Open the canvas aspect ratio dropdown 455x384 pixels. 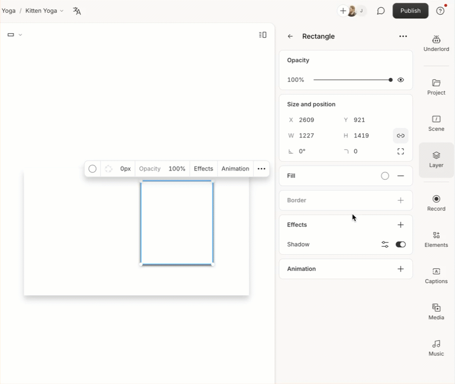point(15,35)
